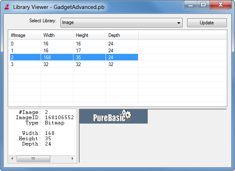The width and height of the screenshot is (235, 171).
Task: Click the Update button
Action: [207, 23]
